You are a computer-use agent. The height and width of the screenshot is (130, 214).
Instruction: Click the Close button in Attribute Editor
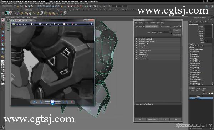tap(175, 119)
